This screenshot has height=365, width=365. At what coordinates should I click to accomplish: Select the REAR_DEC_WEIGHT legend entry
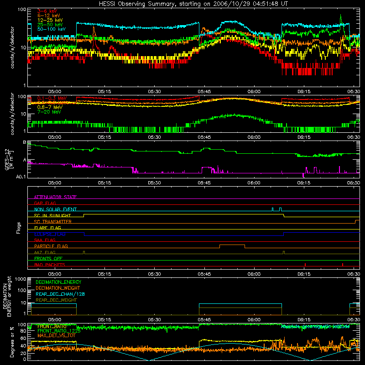[56, 300]
